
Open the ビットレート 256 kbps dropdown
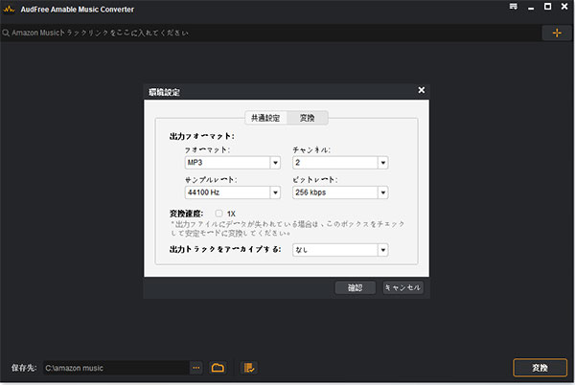340,192
